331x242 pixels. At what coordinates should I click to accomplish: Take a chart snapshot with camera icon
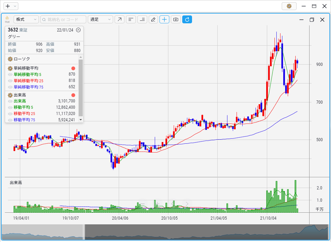[176, 19]
